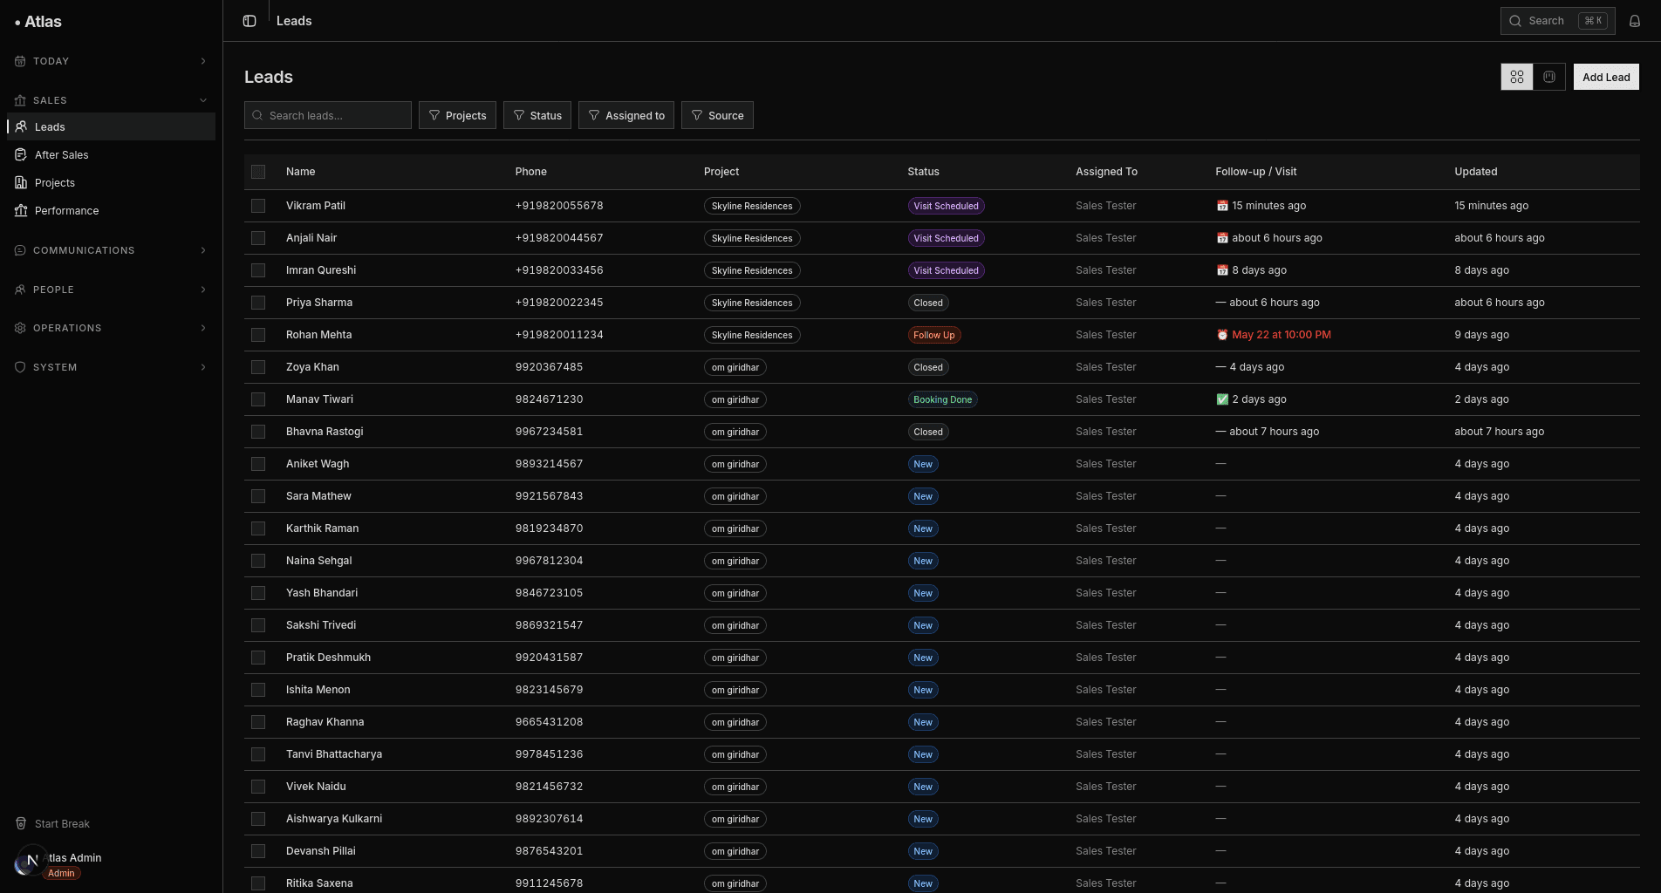Click Vikram Patil's visit calendar icon
This screenshot has height=893, width=1661.
point(1222,206)
